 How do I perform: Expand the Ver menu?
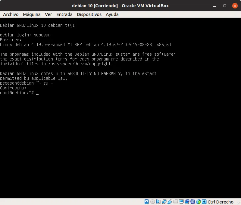pos(49,14)
